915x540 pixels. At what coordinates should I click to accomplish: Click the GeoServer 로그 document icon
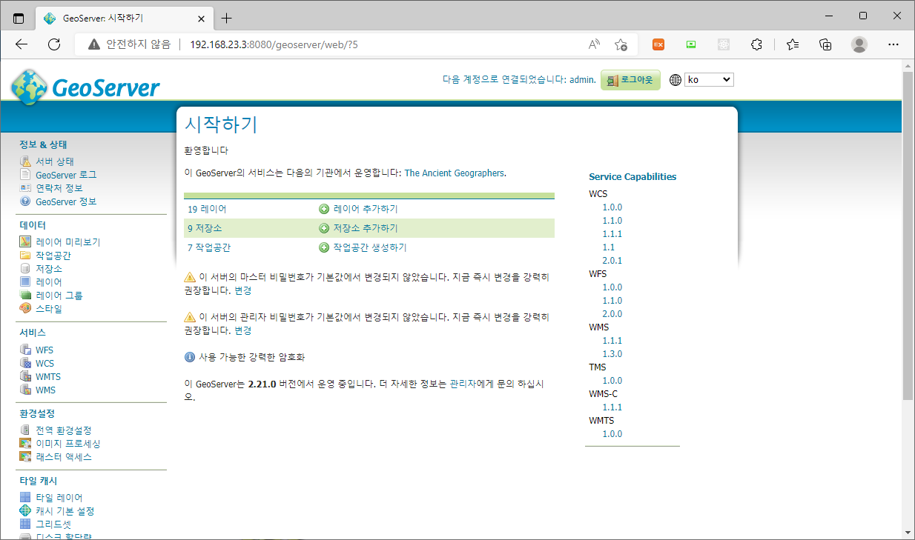coord(25,175)
